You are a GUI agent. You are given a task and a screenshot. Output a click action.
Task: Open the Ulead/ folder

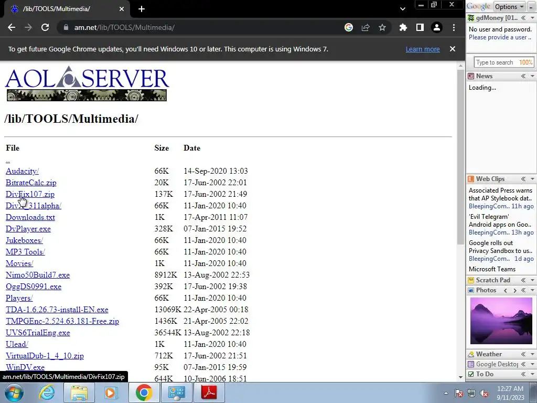17,344
